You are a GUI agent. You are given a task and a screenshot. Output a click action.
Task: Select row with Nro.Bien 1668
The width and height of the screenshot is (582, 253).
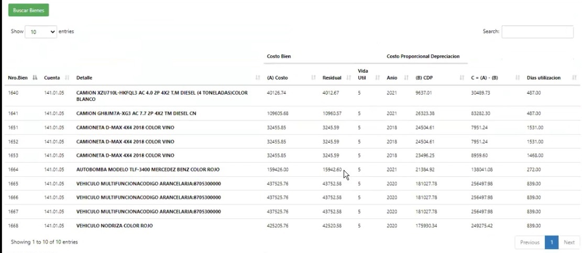291,226
